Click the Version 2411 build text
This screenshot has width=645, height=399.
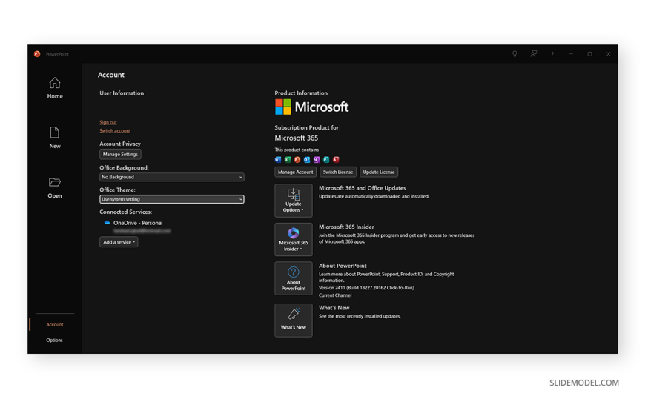[x=366, y=288]
